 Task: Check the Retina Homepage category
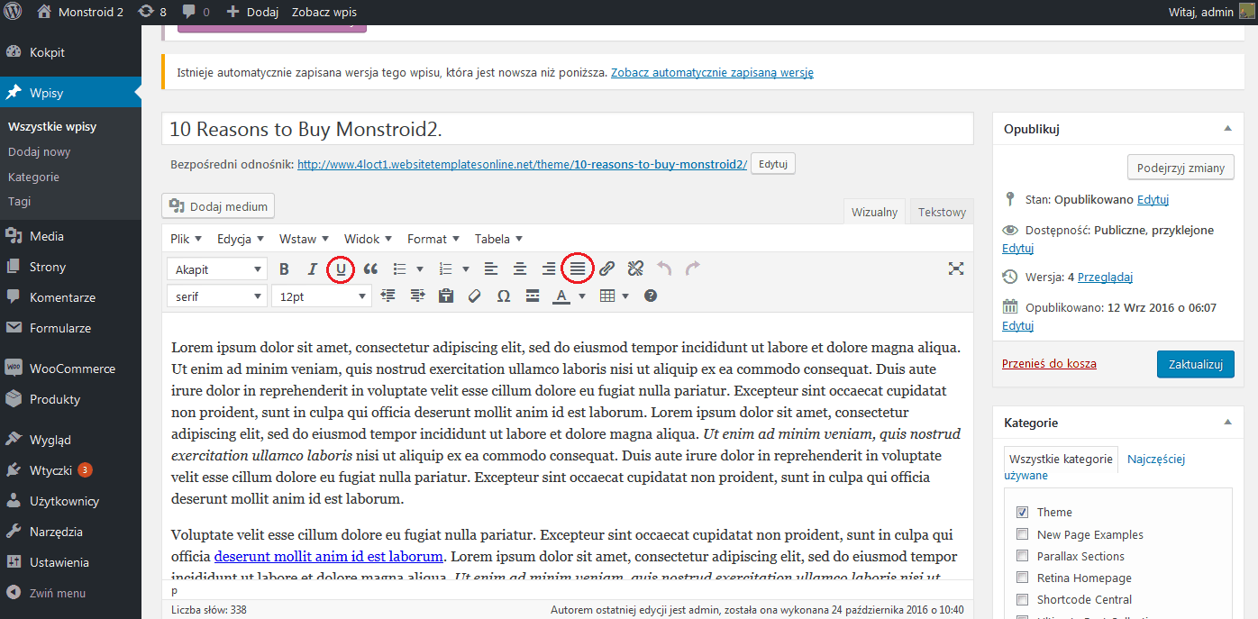(1022, 578)
